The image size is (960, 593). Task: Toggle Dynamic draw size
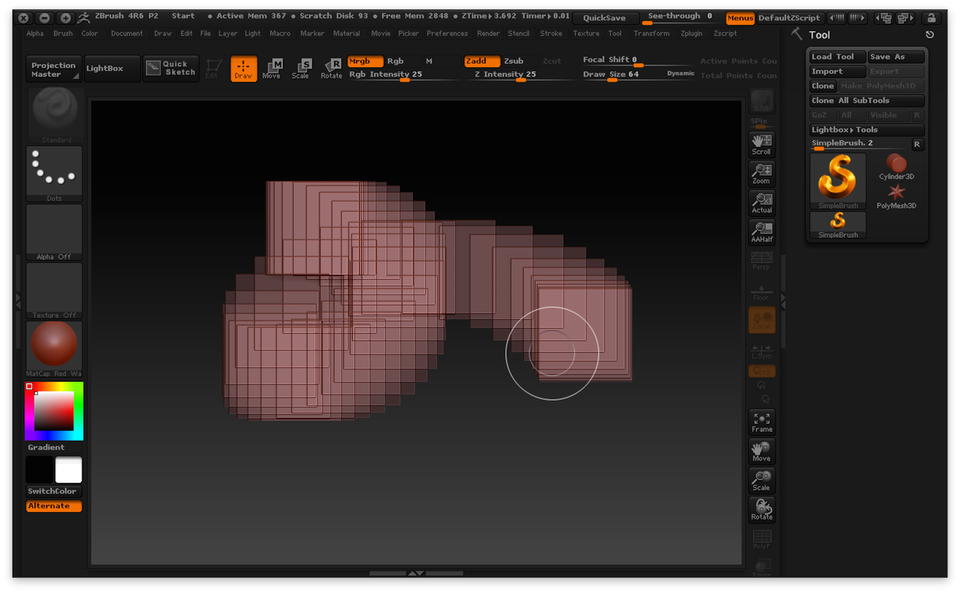pyautogui.click(x=680, y=74)
